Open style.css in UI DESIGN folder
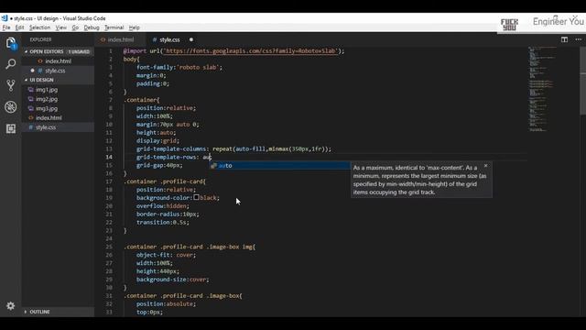Viewport: 586px width, 330px height. point(46,127)
